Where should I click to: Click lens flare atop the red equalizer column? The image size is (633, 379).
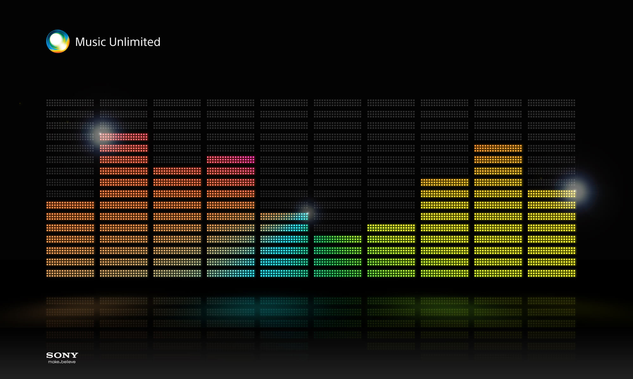click(x=101, y=133)
